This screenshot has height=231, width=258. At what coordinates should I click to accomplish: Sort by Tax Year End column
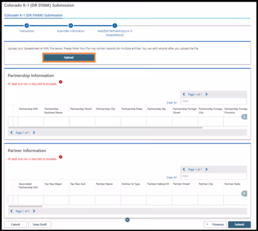coord(78,184)
